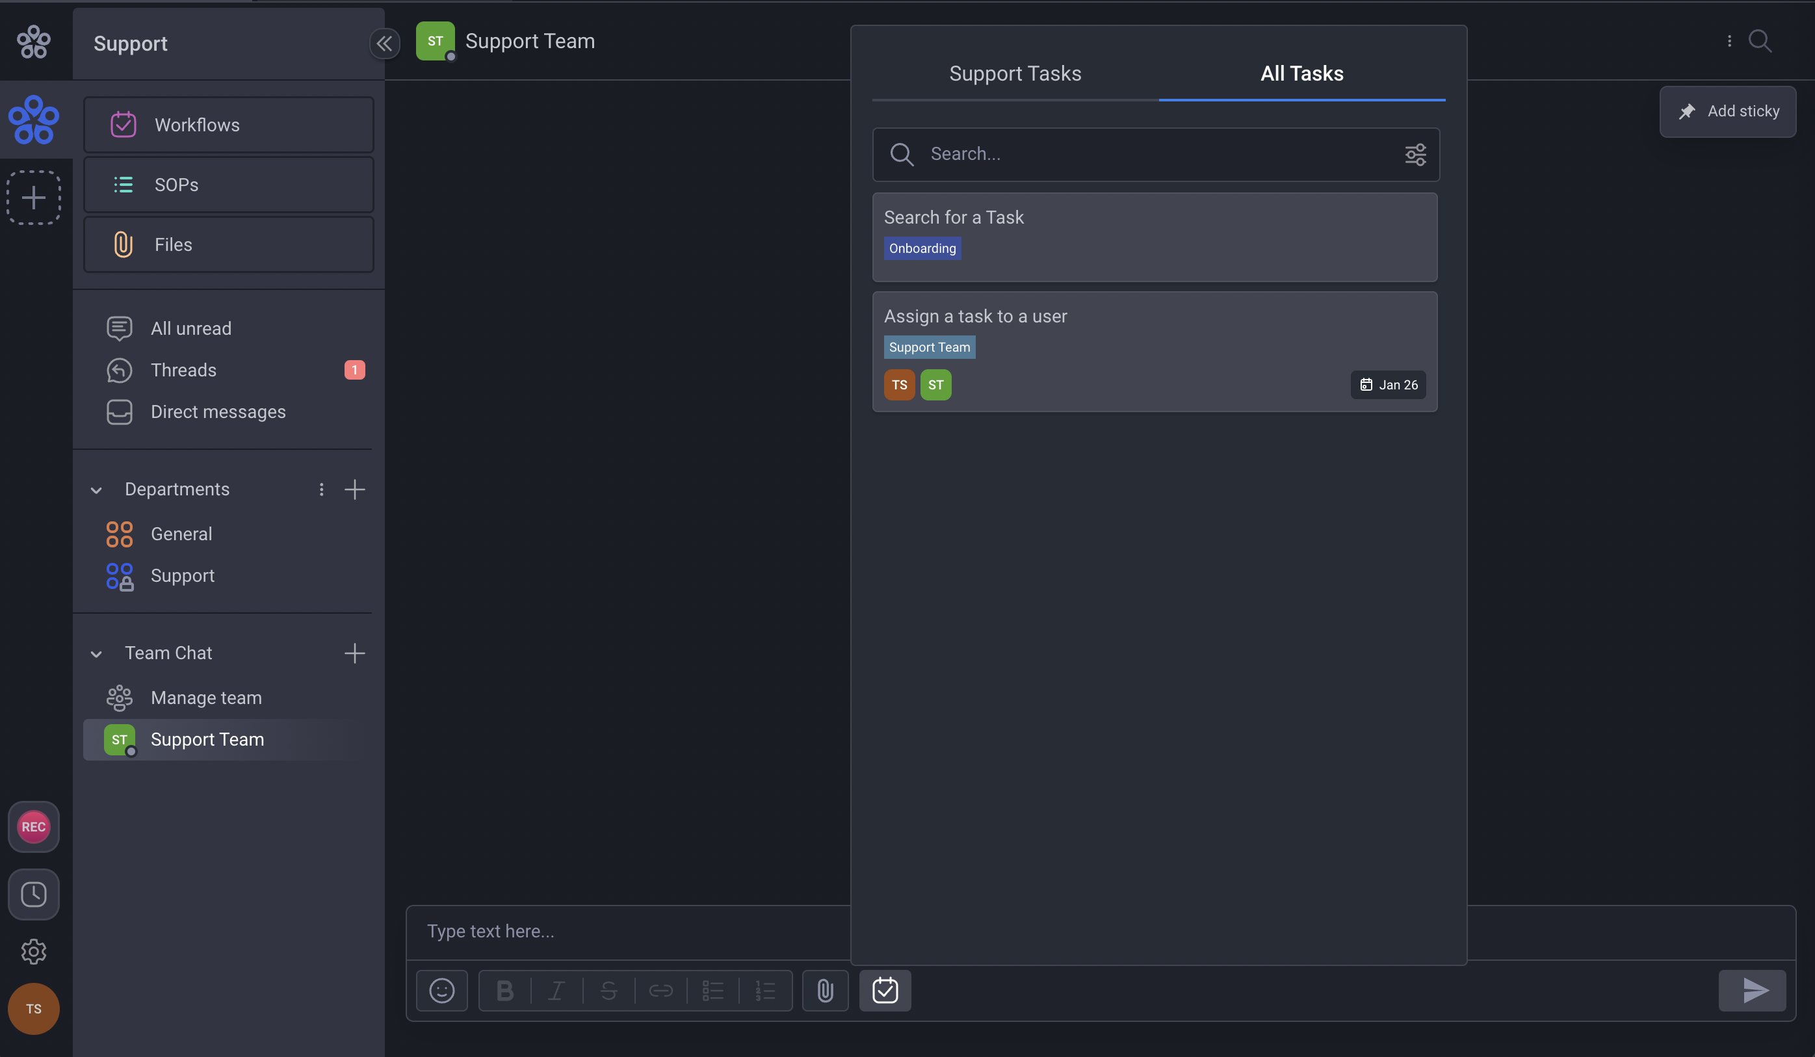Open settings gear in left rail
This screenshot has width=1815, height=1057.
coord(33,952)
